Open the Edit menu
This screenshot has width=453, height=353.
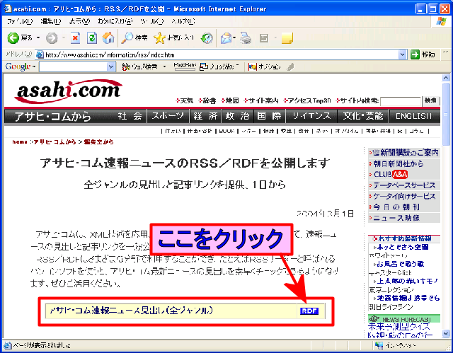(51, 21)
